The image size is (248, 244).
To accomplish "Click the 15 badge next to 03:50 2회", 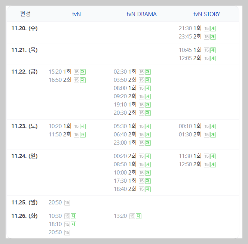I will [x=141, y=80].
